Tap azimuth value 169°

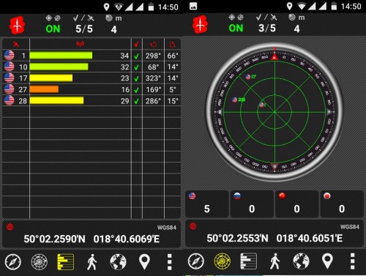pos(154,89)
